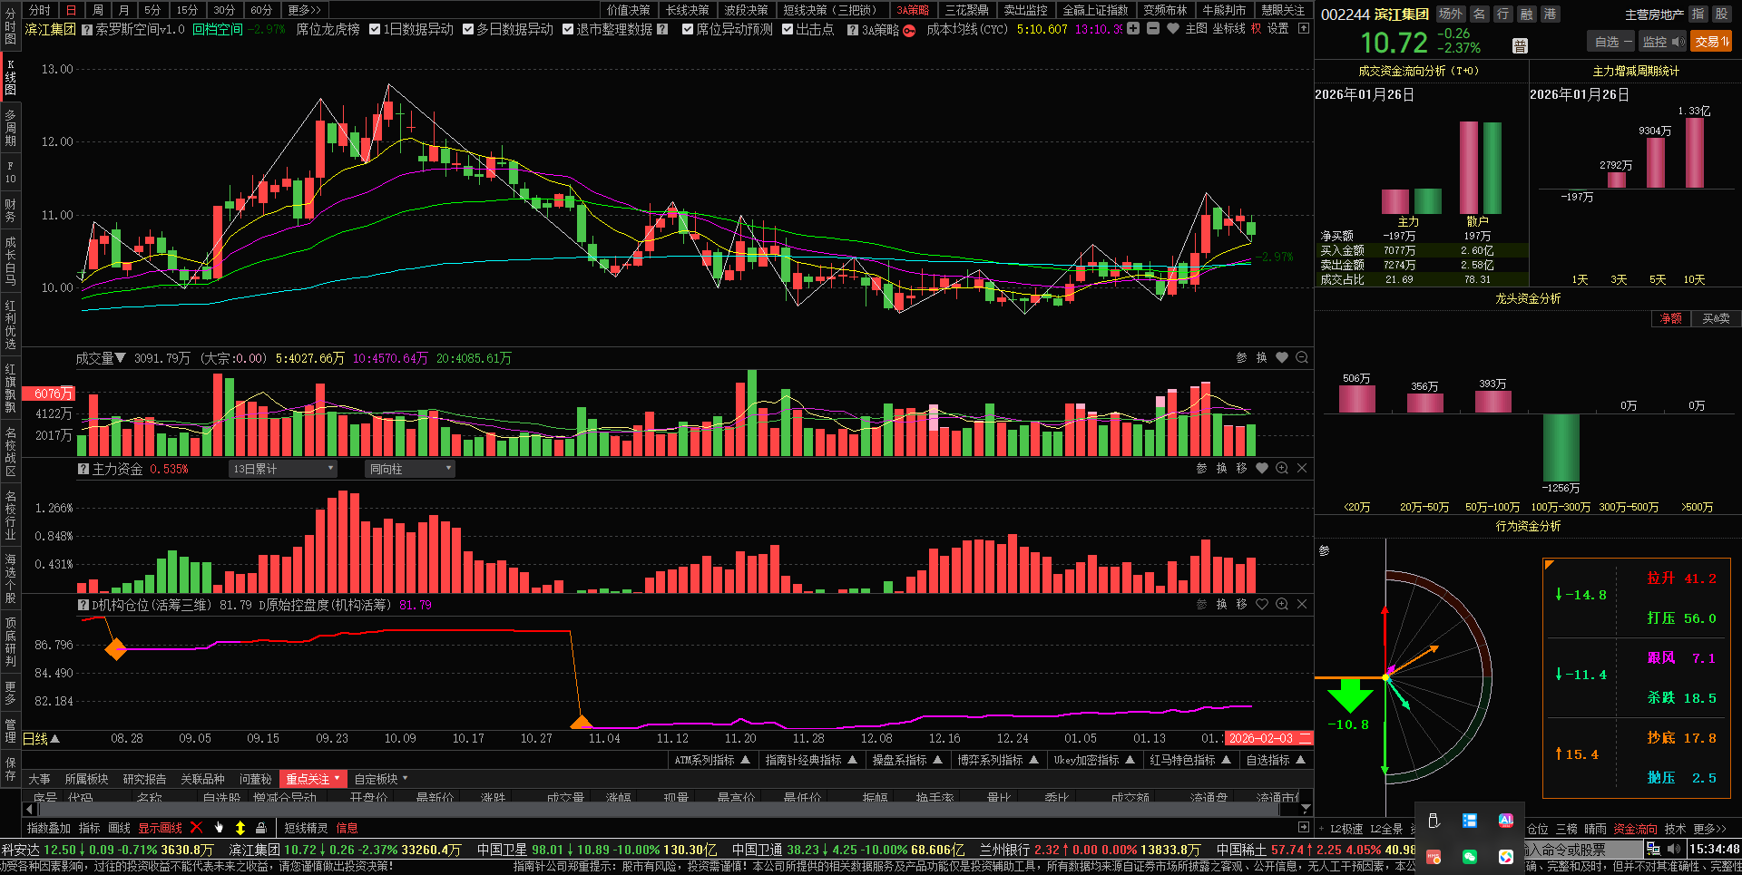Open chart 设置 settings
The height and width of the screenshot is (875, 1742).
tap(1277, 29)
